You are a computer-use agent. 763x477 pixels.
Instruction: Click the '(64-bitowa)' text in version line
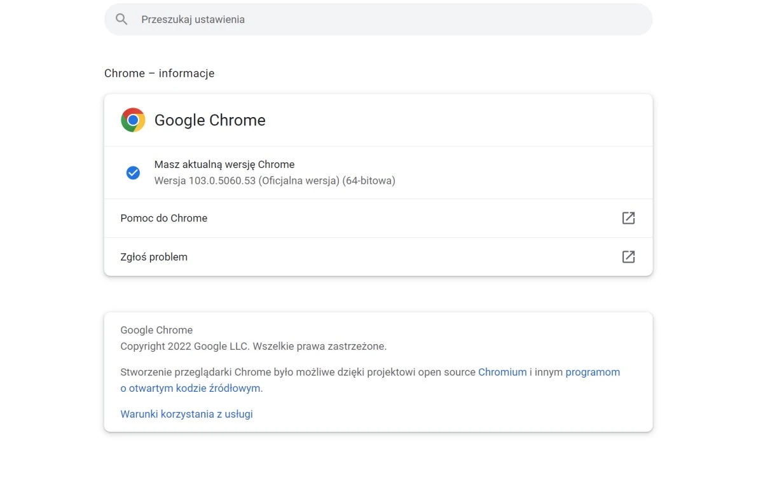pyautogui.click(x=369, y=181)
